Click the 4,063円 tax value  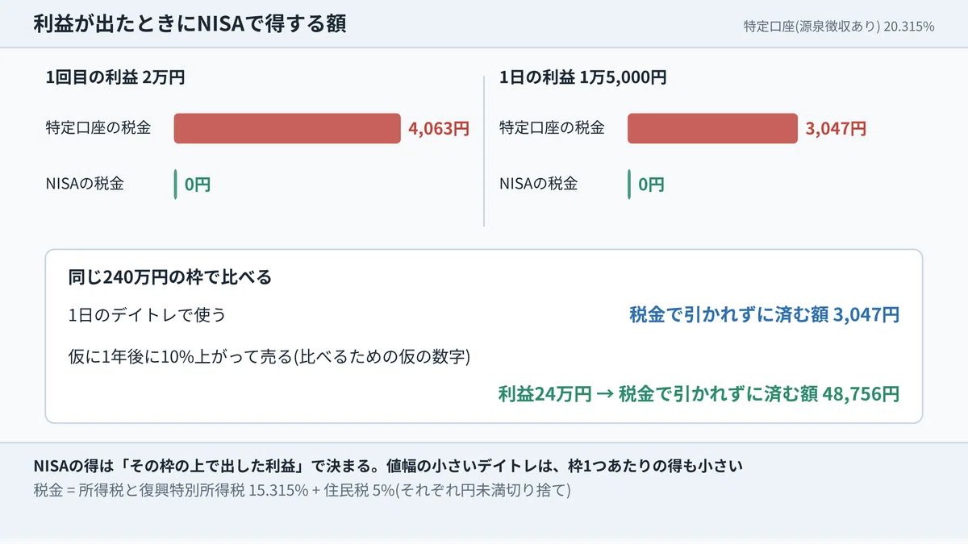click(x=439, y=128)
